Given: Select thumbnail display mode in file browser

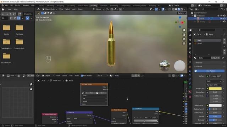Looking at the screenshot, I should pos(19,18).
